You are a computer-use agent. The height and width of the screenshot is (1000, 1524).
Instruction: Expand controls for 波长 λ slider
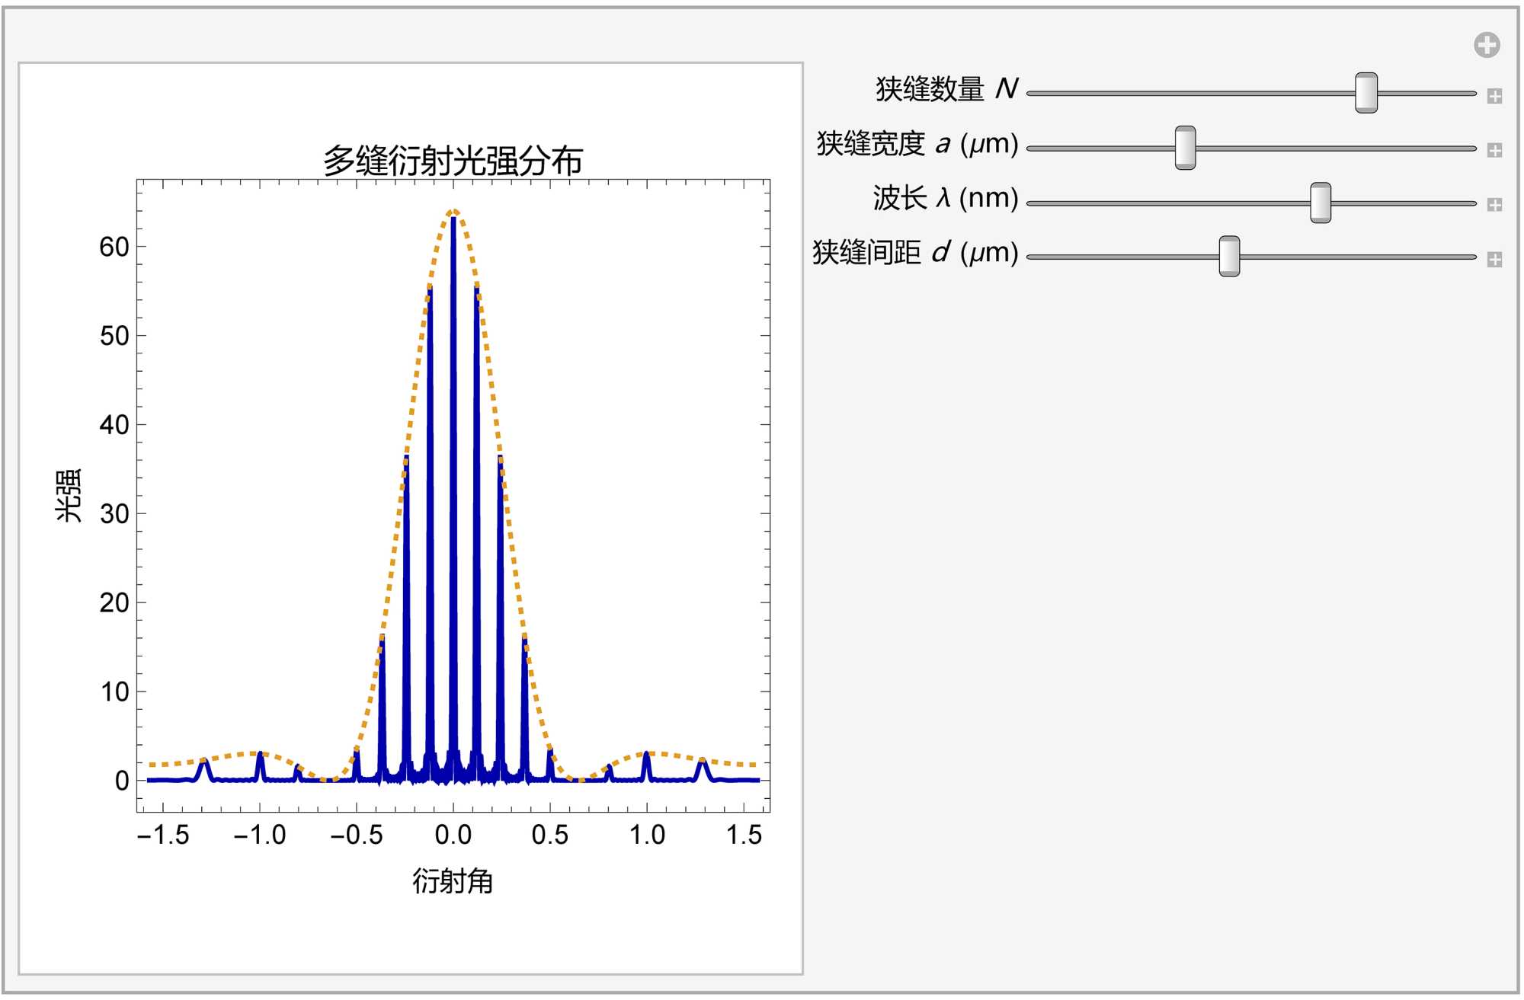coord(1494,205)
